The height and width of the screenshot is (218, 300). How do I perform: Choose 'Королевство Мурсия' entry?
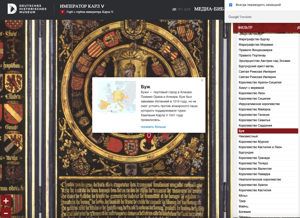point(268,142)
